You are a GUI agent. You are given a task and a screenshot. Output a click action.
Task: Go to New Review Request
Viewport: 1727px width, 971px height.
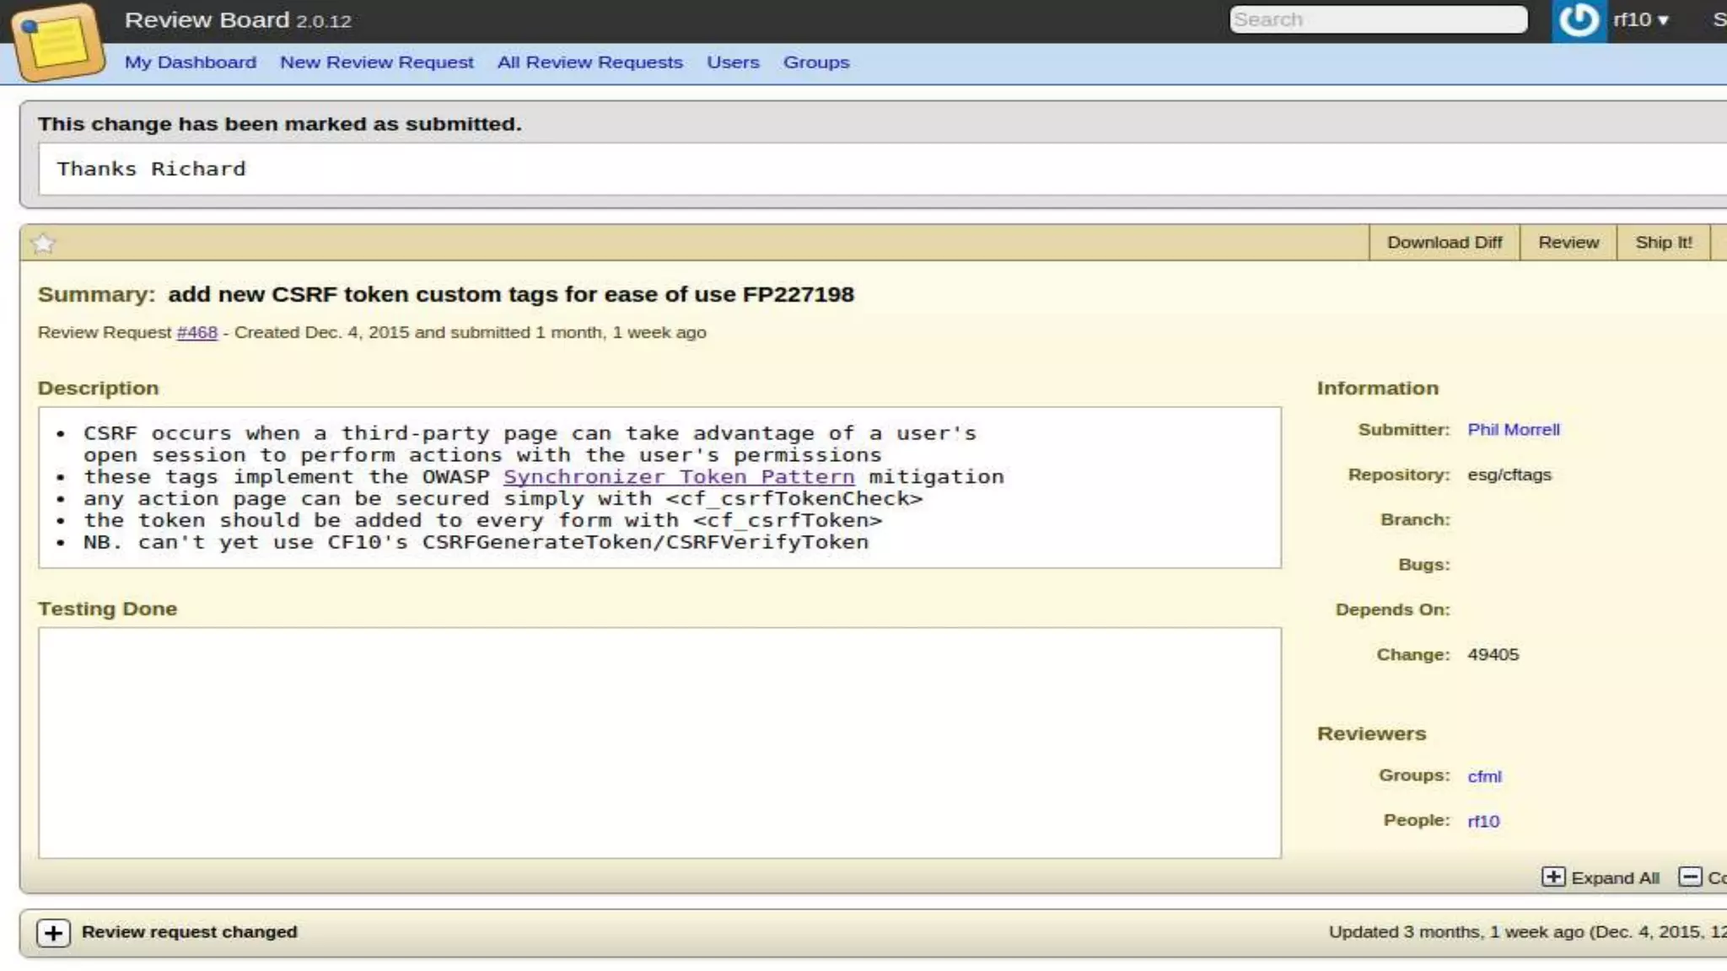click(x=376, y=62)
